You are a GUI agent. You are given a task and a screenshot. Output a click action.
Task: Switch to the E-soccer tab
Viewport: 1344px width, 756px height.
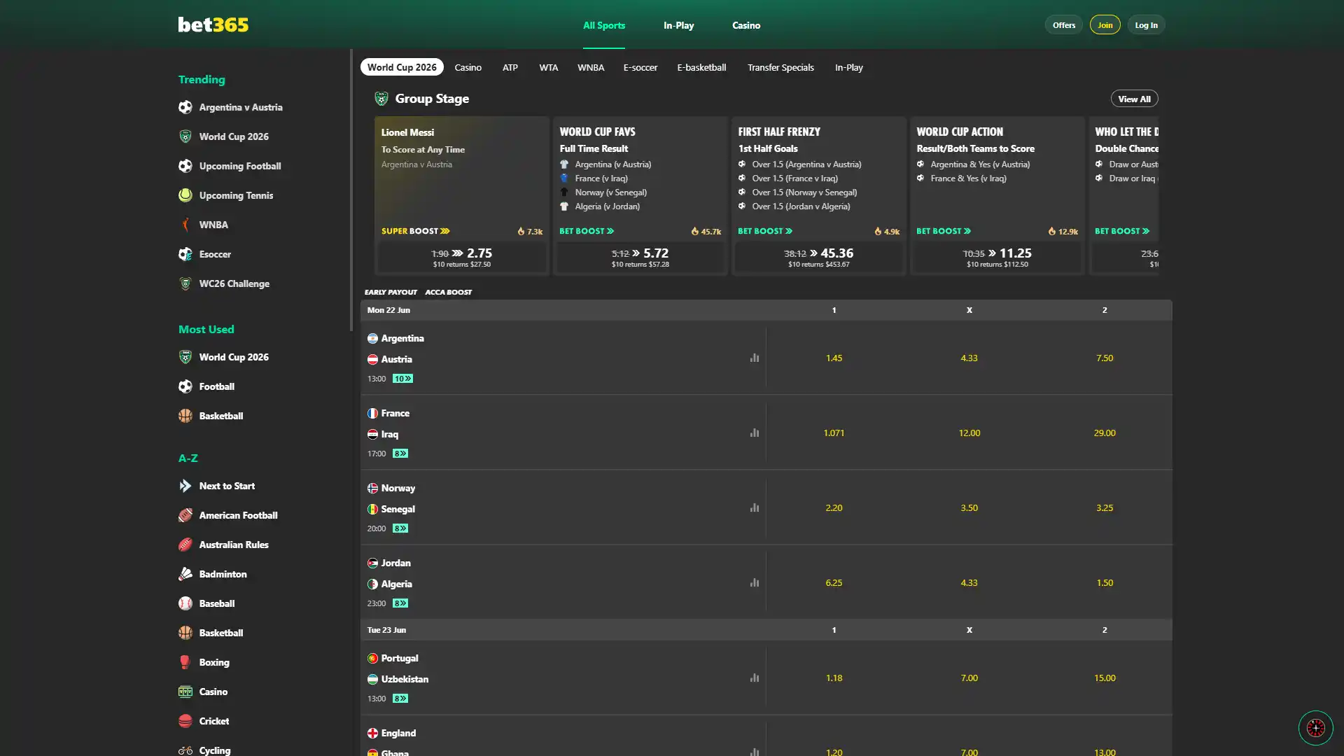coord(640,67)
